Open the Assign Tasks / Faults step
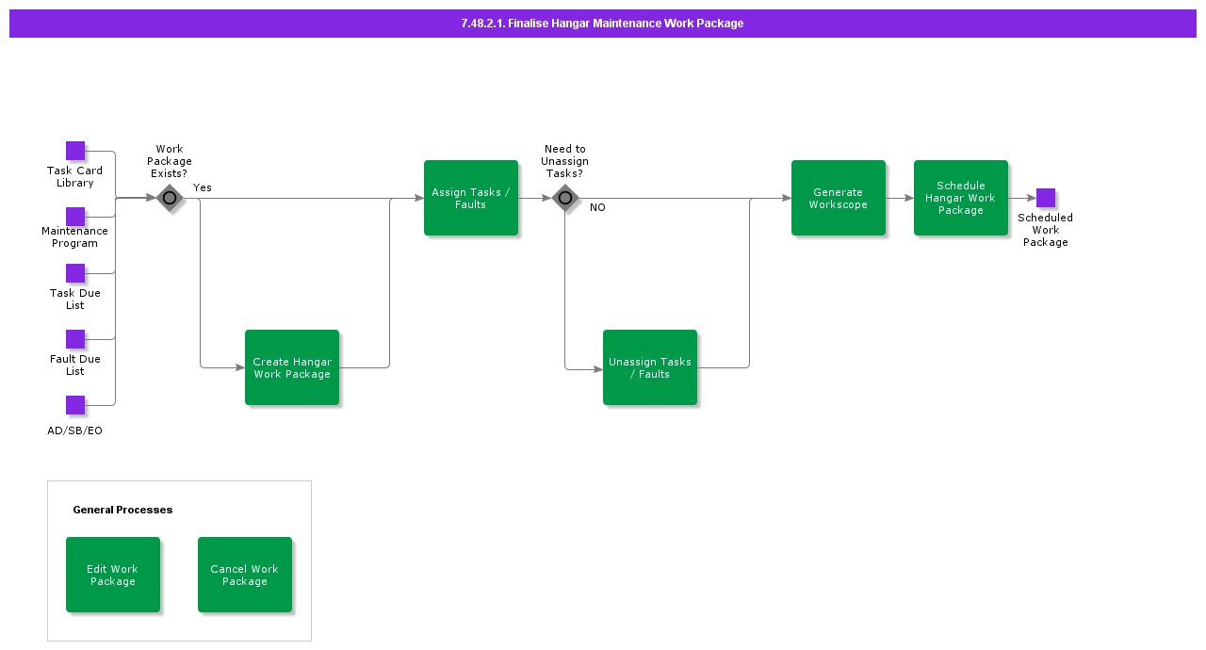1206x650 pixels. pyautogui.click(x=471, y=198)
